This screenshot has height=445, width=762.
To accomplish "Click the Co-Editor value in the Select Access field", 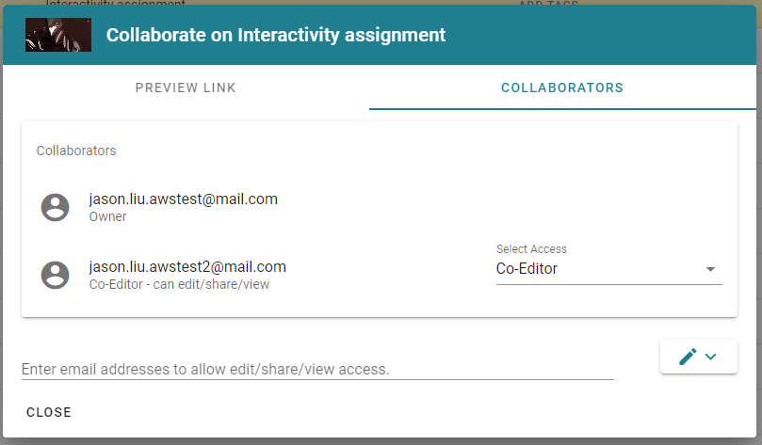I will 527,268.
